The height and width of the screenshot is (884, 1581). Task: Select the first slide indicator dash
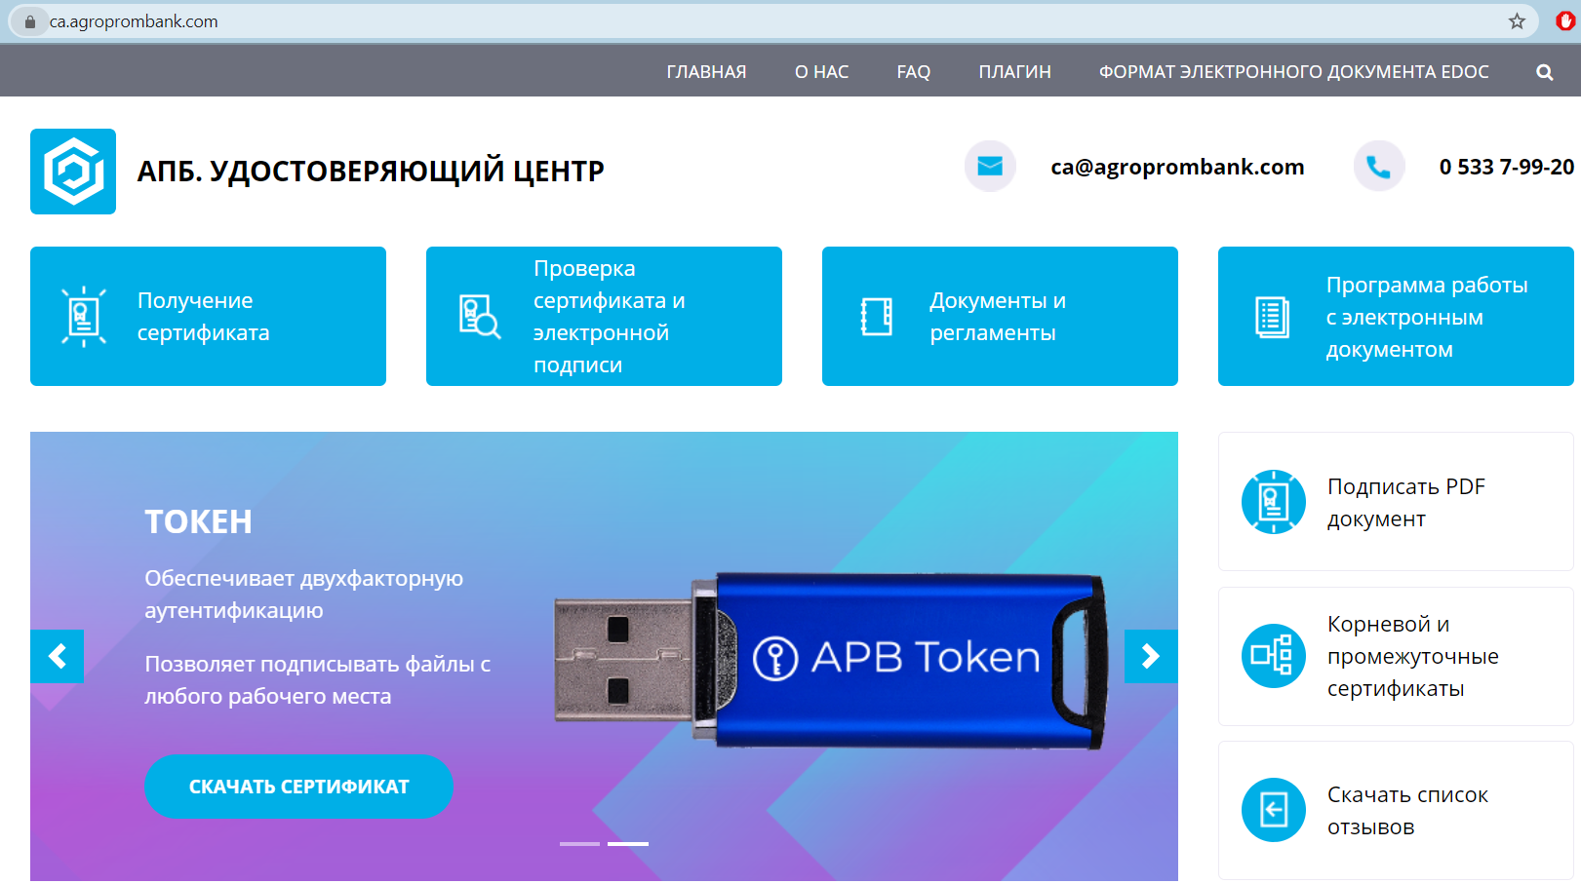(579, 844)
